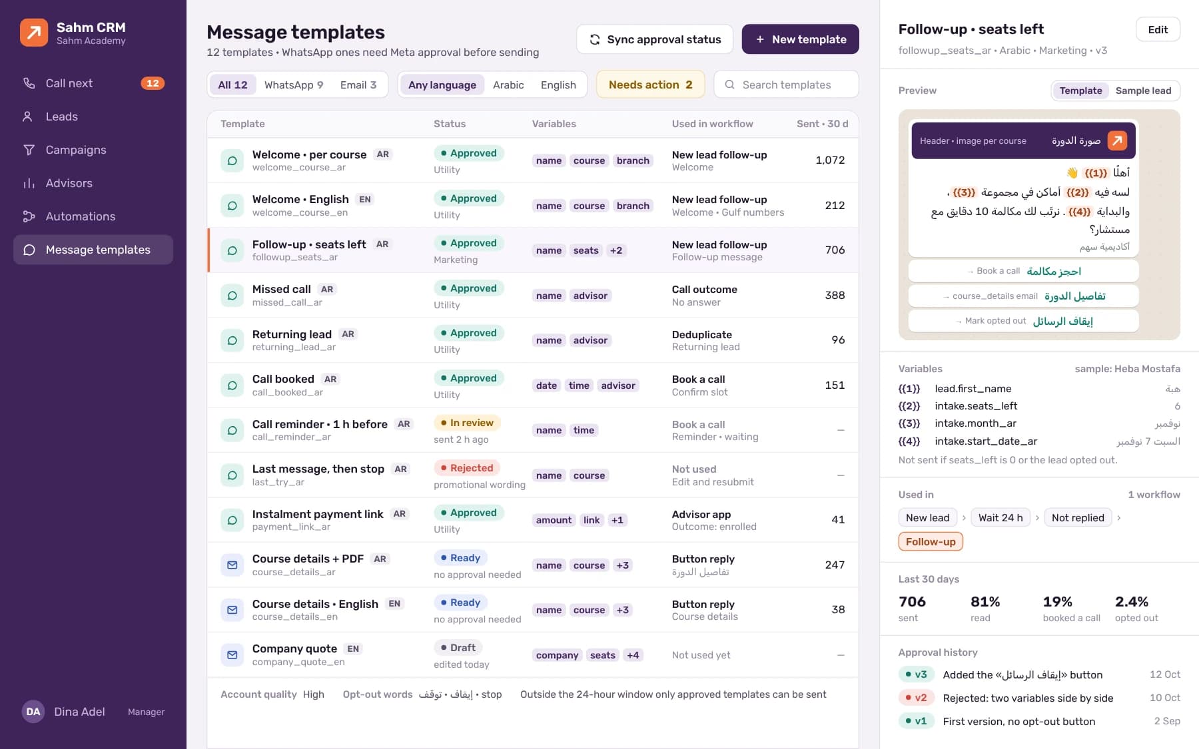Click the New lead workflow step

point(927,518)
